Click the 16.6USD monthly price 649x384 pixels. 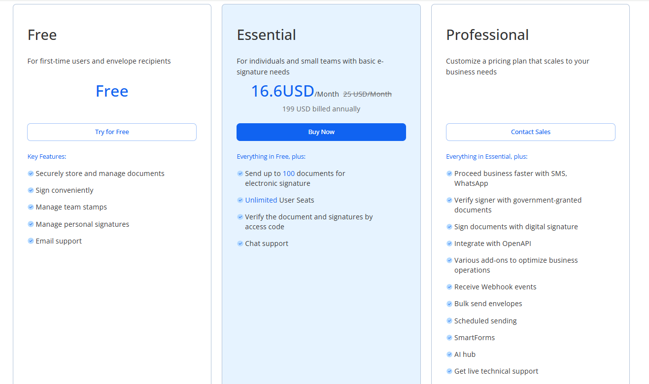coord(282,91)
